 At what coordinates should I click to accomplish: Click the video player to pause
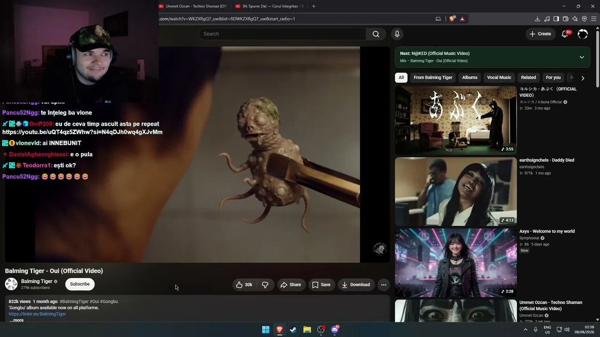click(197, 154)
